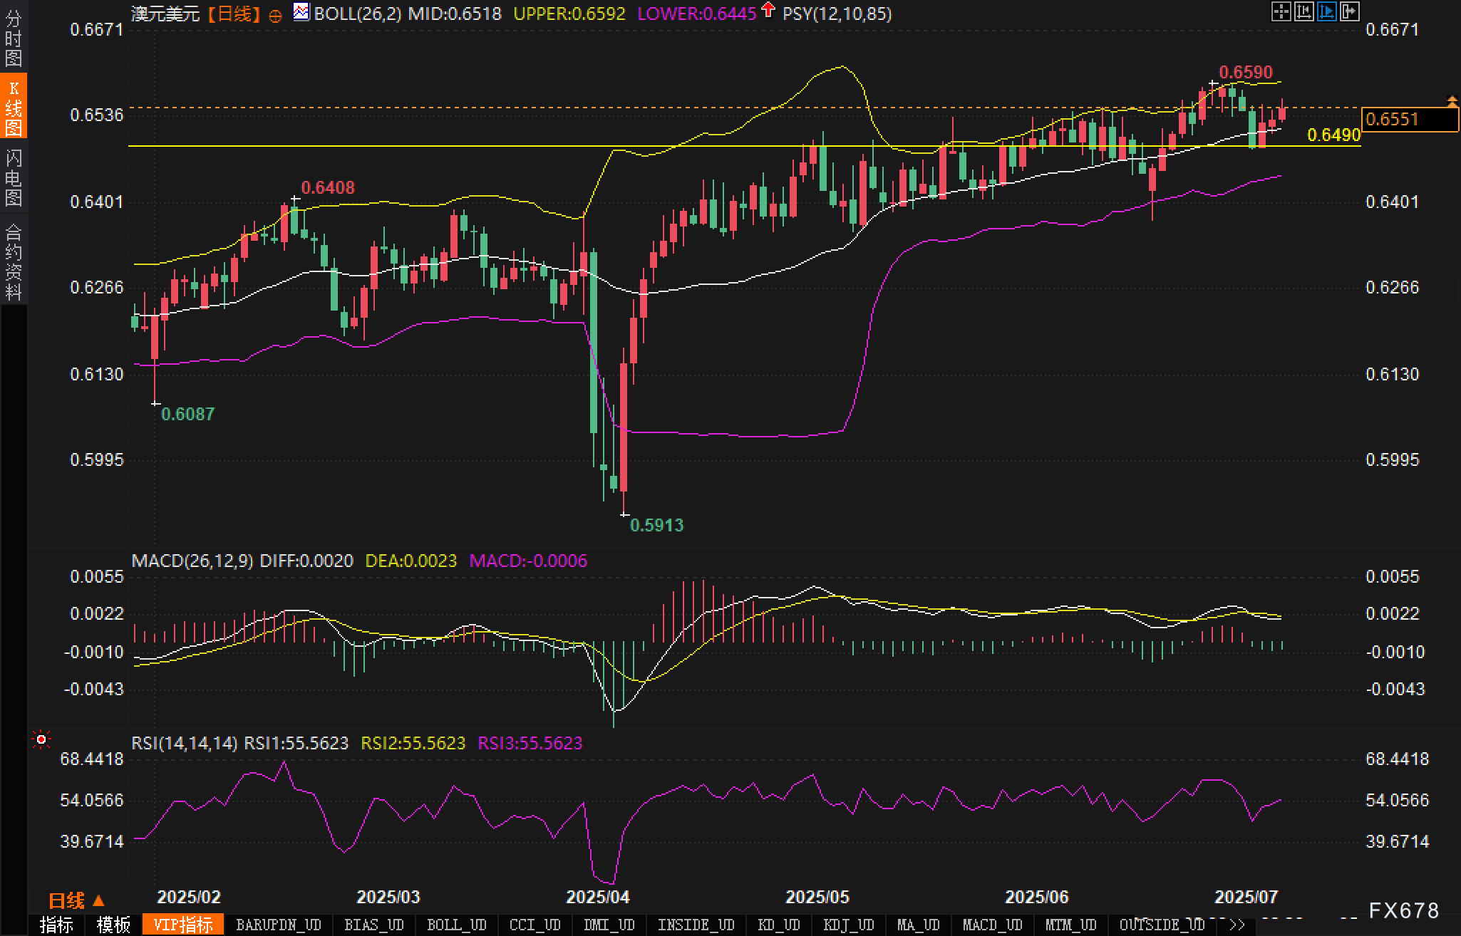This screenshot has width=1461, height=936.
Task: Click the crosshair cursor icon at top right
Action: 1281,11
